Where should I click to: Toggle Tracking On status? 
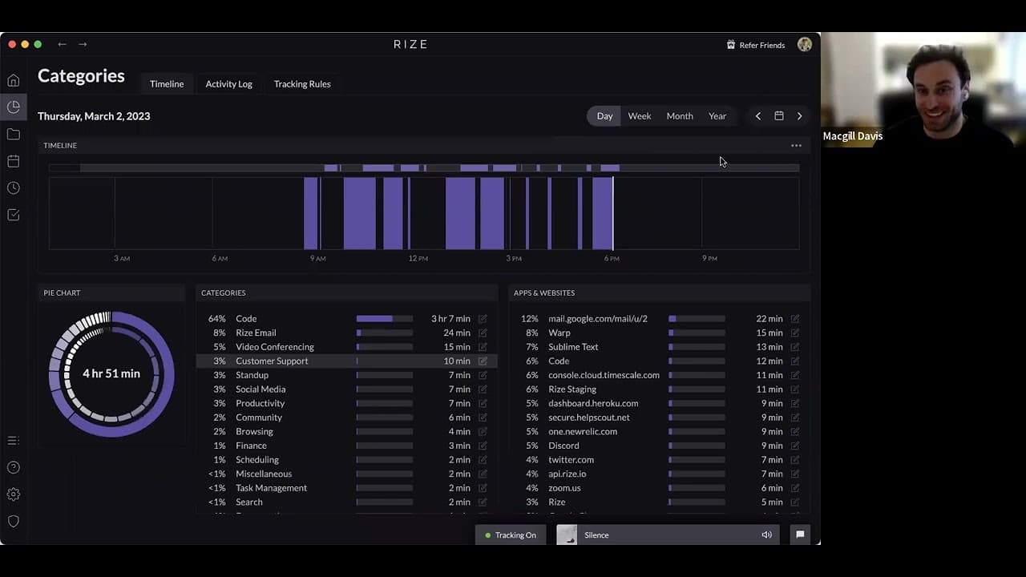pyautogui.click(x=511, y=535)
